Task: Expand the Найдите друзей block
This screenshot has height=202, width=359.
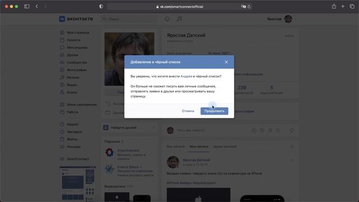Action: click(130, 127)
